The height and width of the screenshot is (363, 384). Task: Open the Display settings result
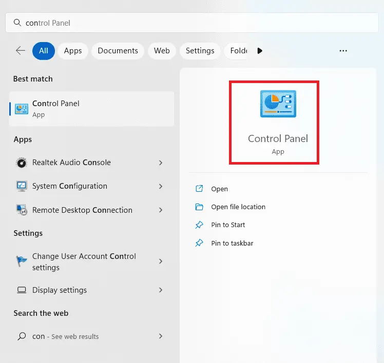[x=91, y=290]
